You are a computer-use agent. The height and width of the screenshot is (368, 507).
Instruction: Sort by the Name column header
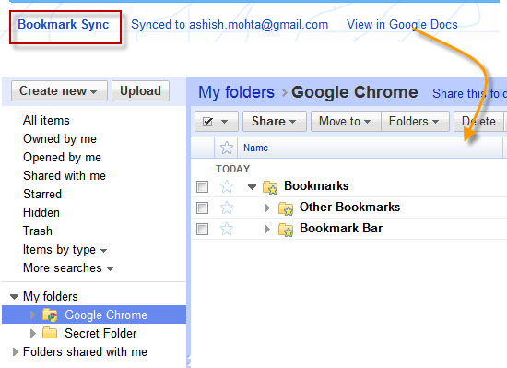255,148
